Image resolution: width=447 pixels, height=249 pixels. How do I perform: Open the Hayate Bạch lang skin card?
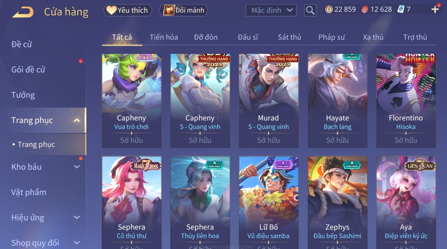337,101
